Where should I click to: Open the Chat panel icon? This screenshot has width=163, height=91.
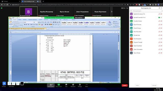[66, 85]
